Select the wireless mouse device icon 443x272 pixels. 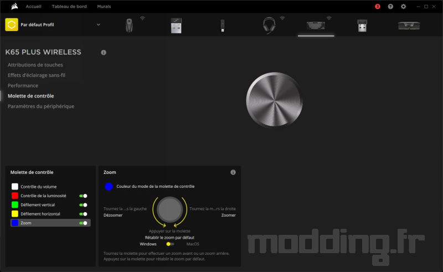click(x=129, y=25)
